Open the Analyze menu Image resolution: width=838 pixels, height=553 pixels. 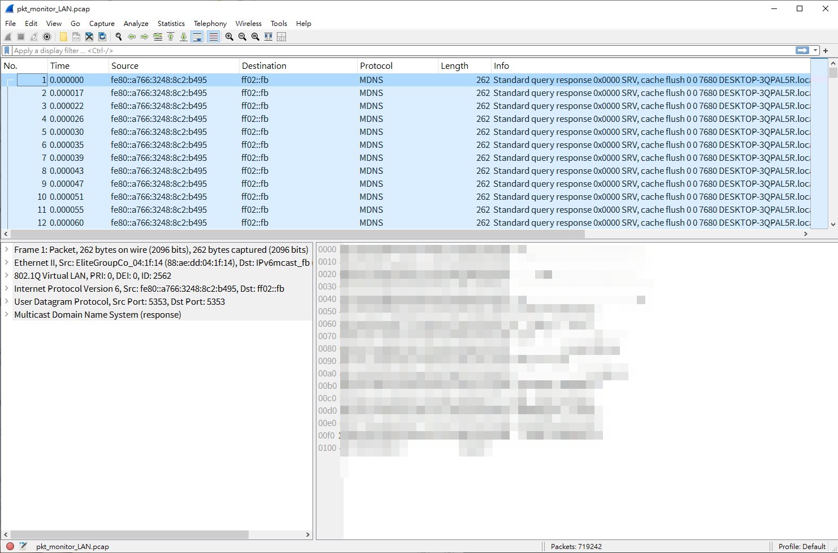point(136,24)
